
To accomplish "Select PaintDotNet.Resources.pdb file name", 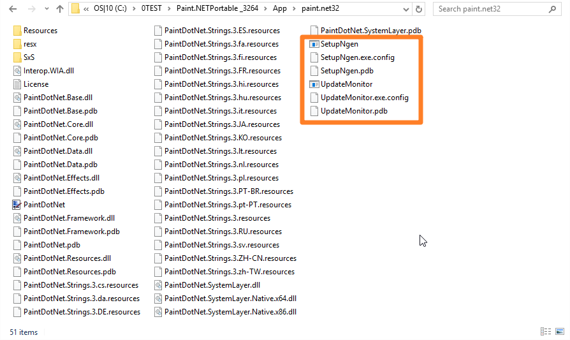I will (x=69, y=272).
